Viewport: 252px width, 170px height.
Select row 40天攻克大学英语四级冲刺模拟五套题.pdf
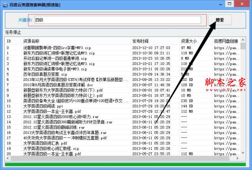[x=123, y=138]
